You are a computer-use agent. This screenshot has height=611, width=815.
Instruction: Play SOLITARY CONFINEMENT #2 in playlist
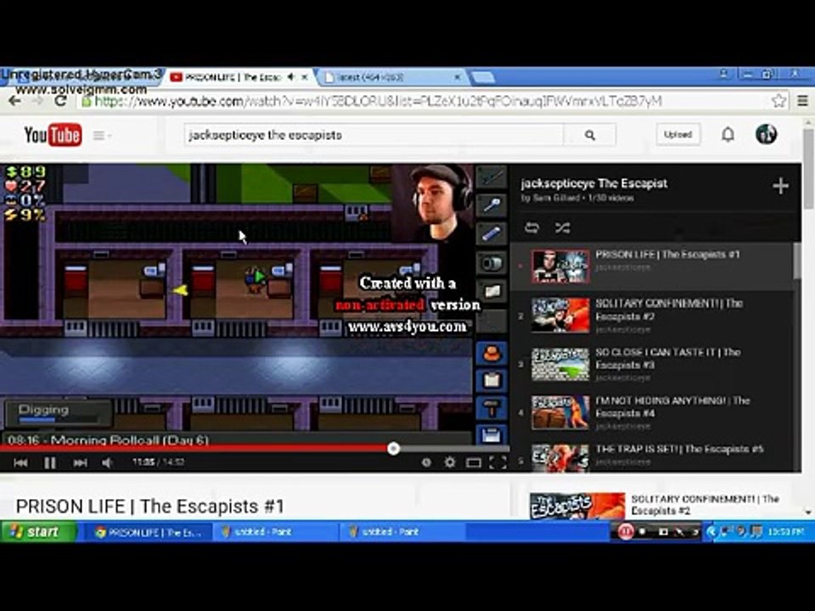[x=653, y=315]
